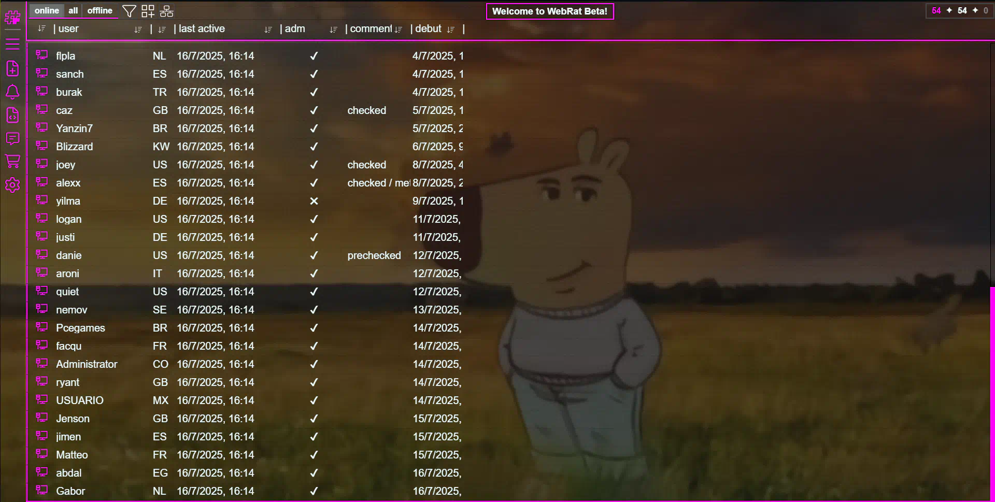Click the last active time on the aroni row

(216, 274)
